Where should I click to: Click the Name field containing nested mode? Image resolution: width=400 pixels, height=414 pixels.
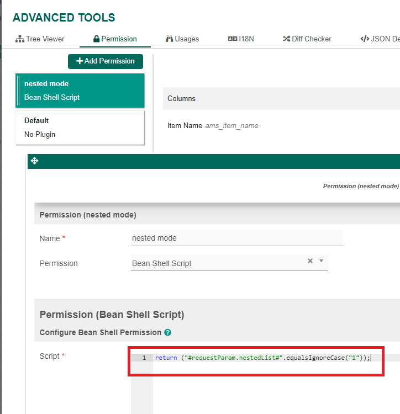pos(236,238)
